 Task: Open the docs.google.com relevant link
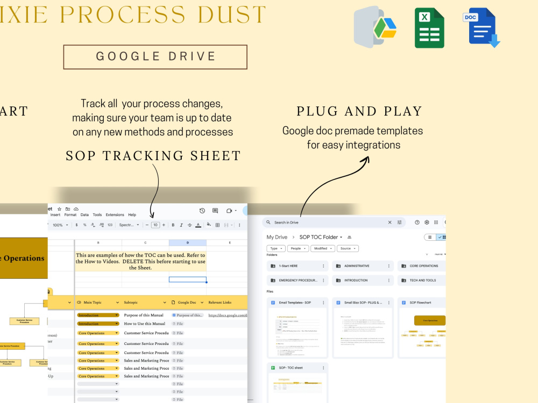228,315
